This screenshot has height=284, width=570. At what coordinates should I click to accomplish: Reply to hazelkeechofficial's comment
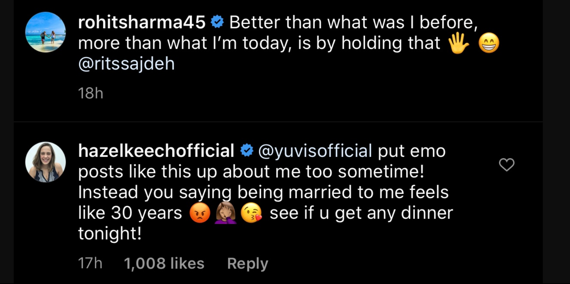click(248, 263)
